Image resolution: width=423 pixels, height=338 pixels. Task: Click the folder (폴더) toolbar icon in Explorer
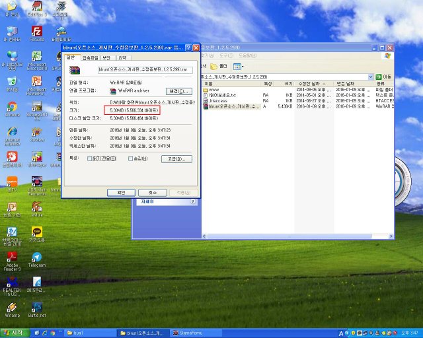[x=219, y=66]
